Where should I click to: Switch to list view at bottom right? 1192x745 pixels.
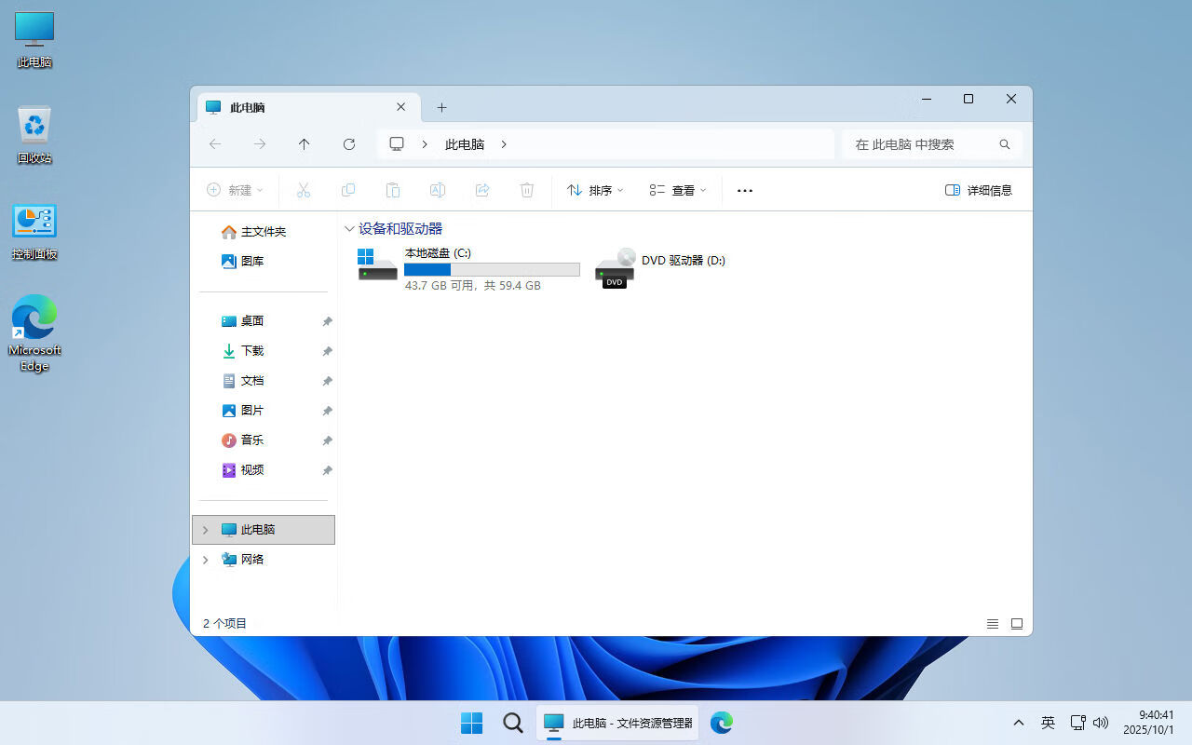tap(993, 624)
